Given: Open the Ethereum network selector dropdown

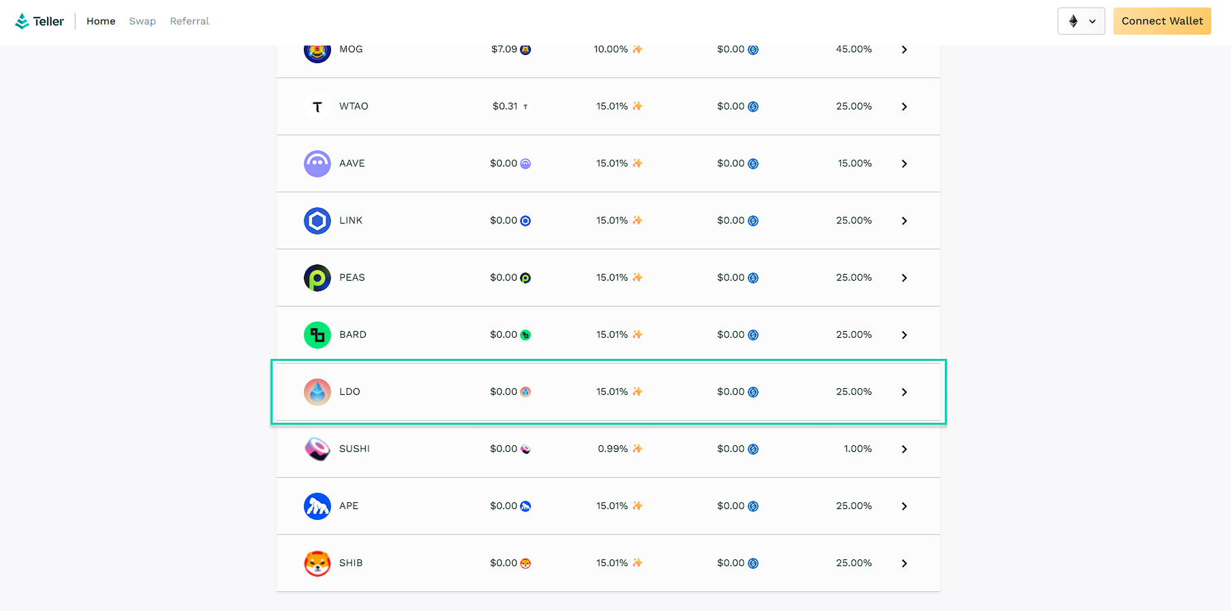Looking at the screenshot, I should [1081, 21].
